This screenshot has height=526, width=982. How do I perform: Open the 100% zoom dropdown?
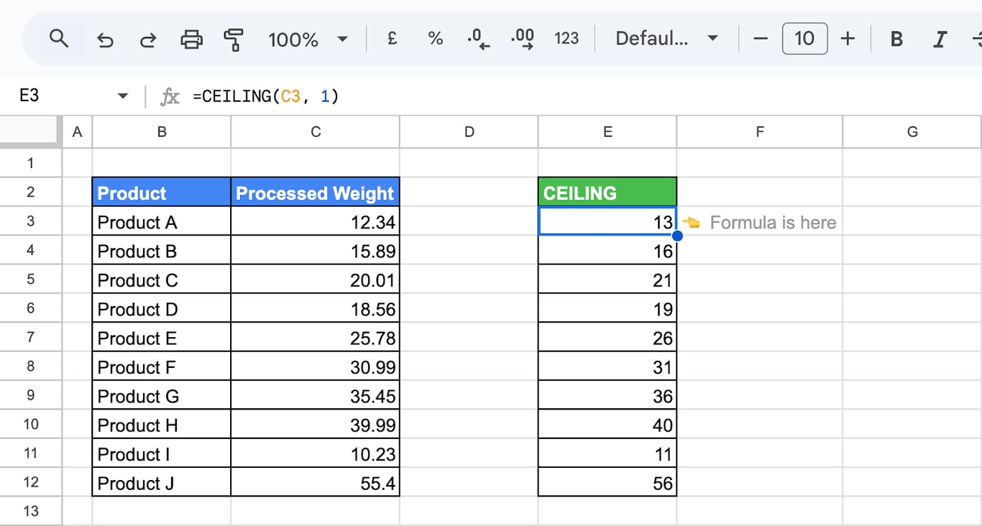pos(308,40)
